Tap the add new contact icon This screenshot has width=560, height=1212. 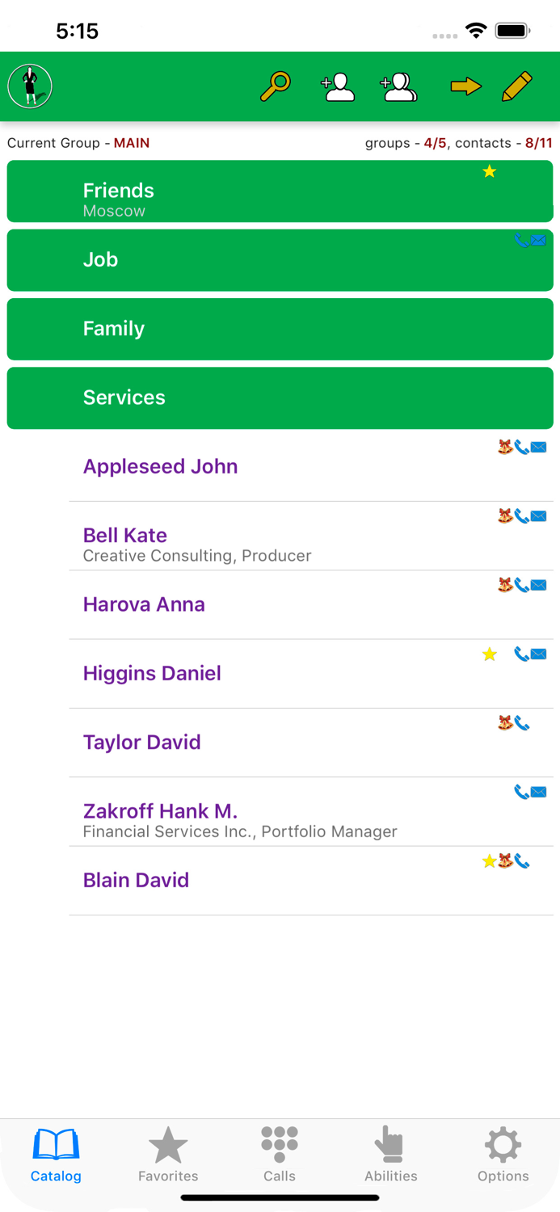pyautogui.click(x=338, y=85)
